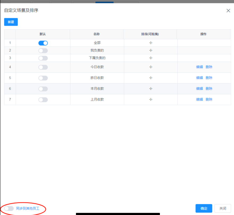The width and height of the screenshot is (234, 215).
Task: Click the 新建 button to create a scene
Action: coord(11,22)
